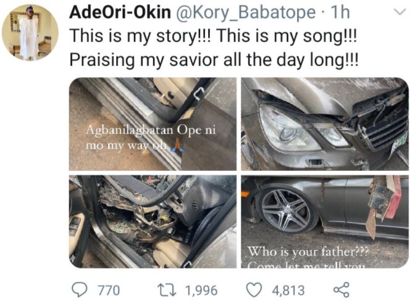Open the AdeOri-Okin profile avatar
Image resolution: width=410 pixels, height=301 pixels.
(30, 33)
